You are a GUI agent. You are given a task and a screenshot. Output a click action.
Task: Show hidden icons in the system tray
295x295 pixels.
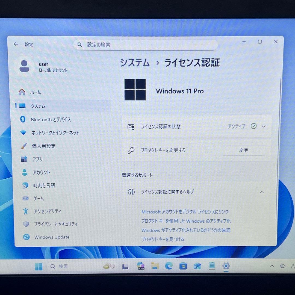point(272,266)
